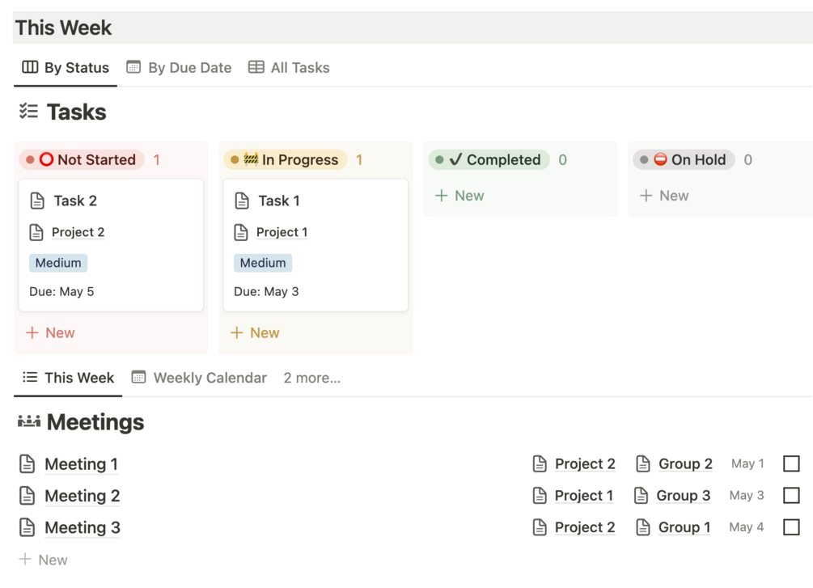Click the Tasks checklist heading icon
The width and height of the screenshot is (813, 588).
tap(29, 112)
